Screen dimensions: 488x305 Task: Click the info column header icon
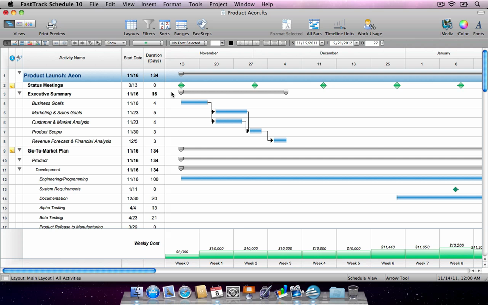coord(12,58)
